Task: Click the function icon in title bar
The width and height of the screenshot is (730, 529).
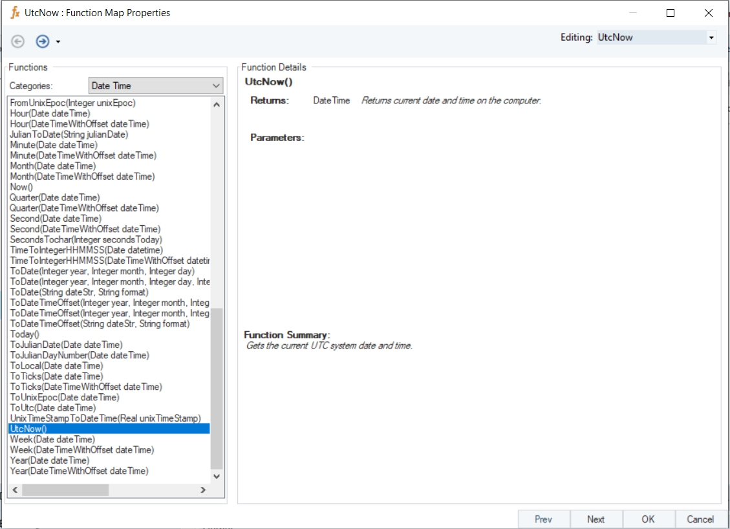Action: [14, 13]
